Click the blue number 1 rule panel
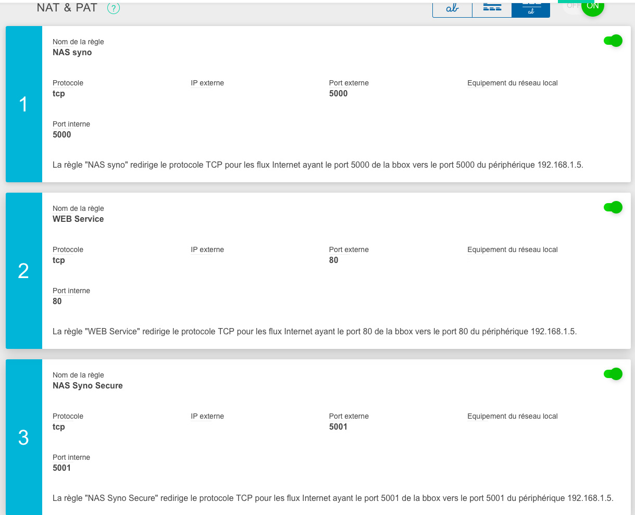The image size is (635, 515). (23, 104)
